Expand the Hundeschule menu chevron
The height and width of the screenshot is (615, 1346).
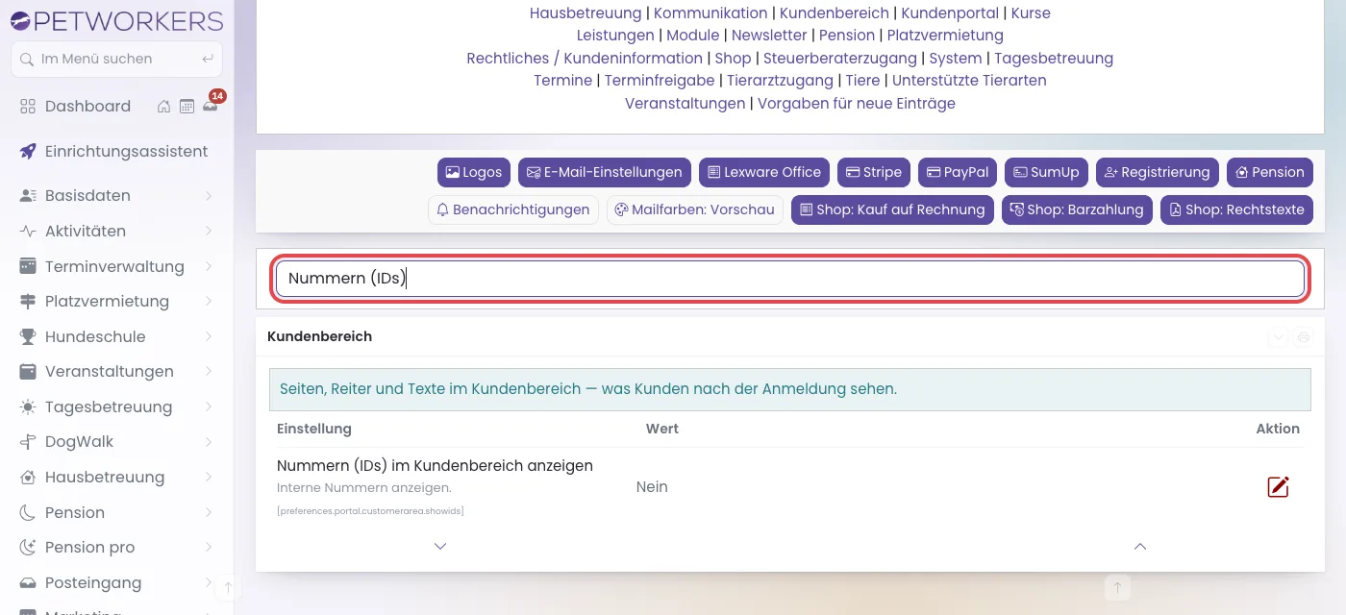click(x=209, y=336)
